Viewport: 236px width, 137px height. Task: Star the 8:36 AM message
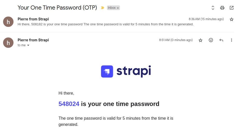pos(232,19)
